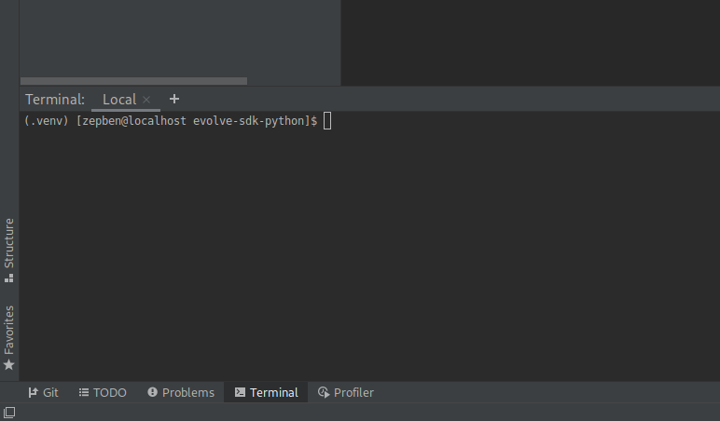Click the TODO list icon
Screen dimensions: 720x421
[84, 393]
